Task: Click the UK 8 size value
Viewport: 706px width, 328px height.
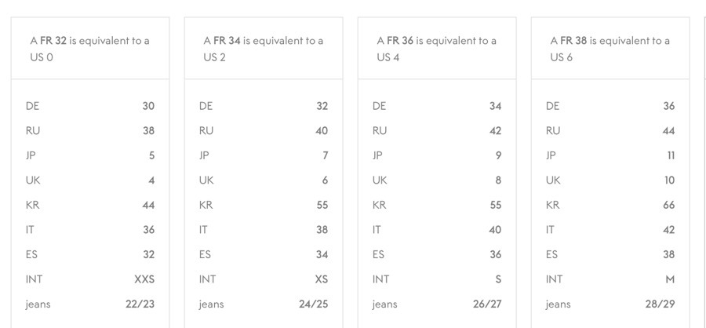Action: [x=497, y=180]
